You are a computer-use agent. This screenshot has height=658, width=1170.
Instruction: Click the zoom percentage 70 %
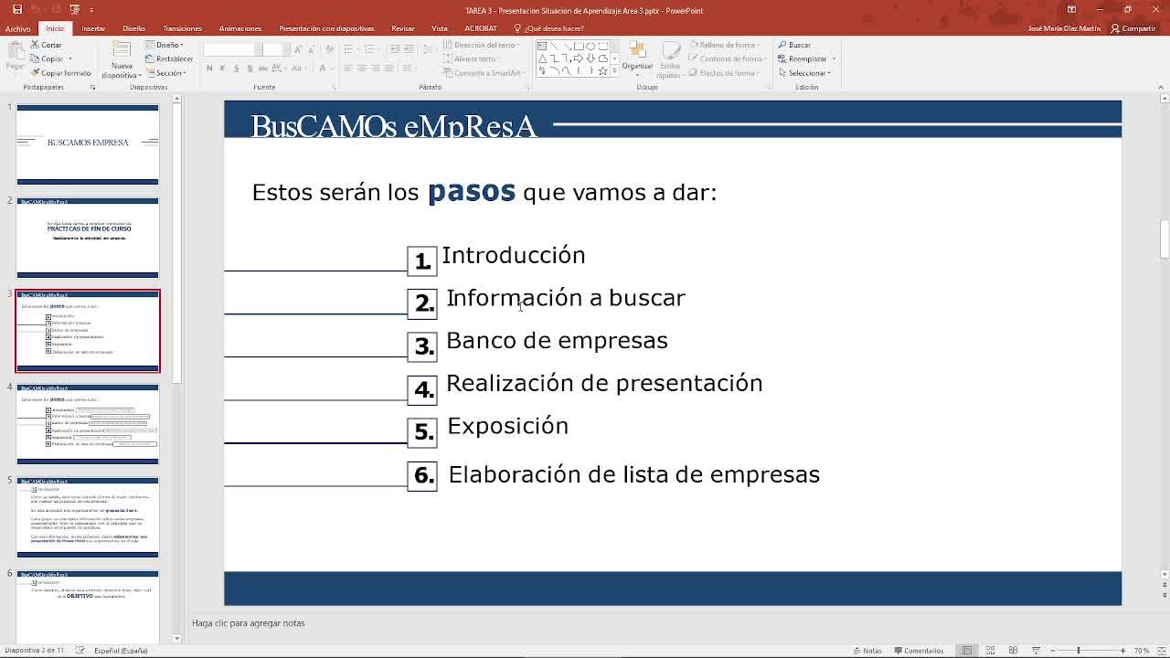(x=1142, y=651)
